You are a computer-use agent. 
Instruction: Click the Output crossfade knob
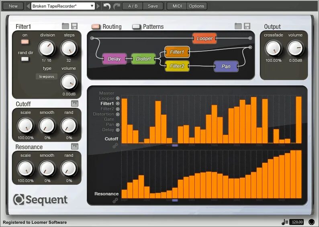[x=273, y=48]
